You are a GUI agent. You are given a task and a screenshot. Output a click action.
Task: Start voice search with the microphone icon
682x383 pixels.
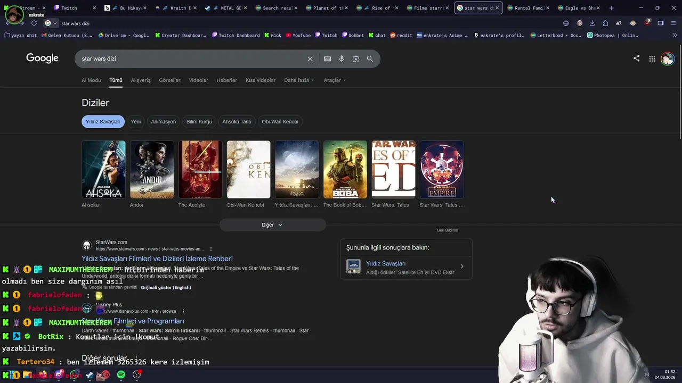pyautogui.click(x=342, y=59)
